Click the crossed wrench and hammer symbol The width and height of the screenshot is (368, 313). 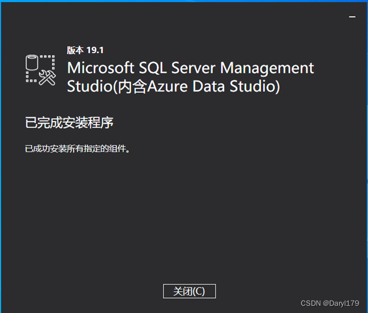(x=47, y=78)
